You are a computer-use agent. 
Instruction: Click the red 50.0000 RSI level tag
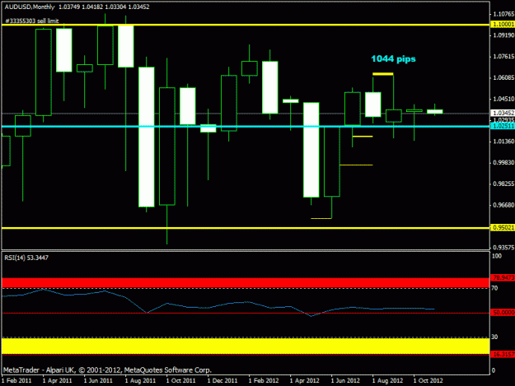click(503, 313)
